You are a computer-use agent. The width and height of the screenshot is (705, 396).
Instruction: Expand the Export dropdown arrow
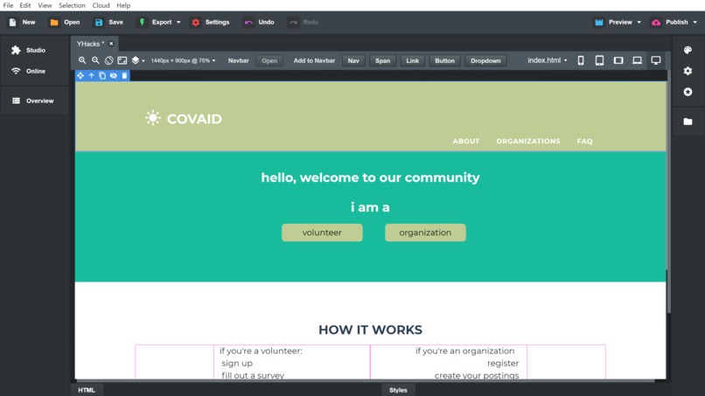tap(178, 22)
